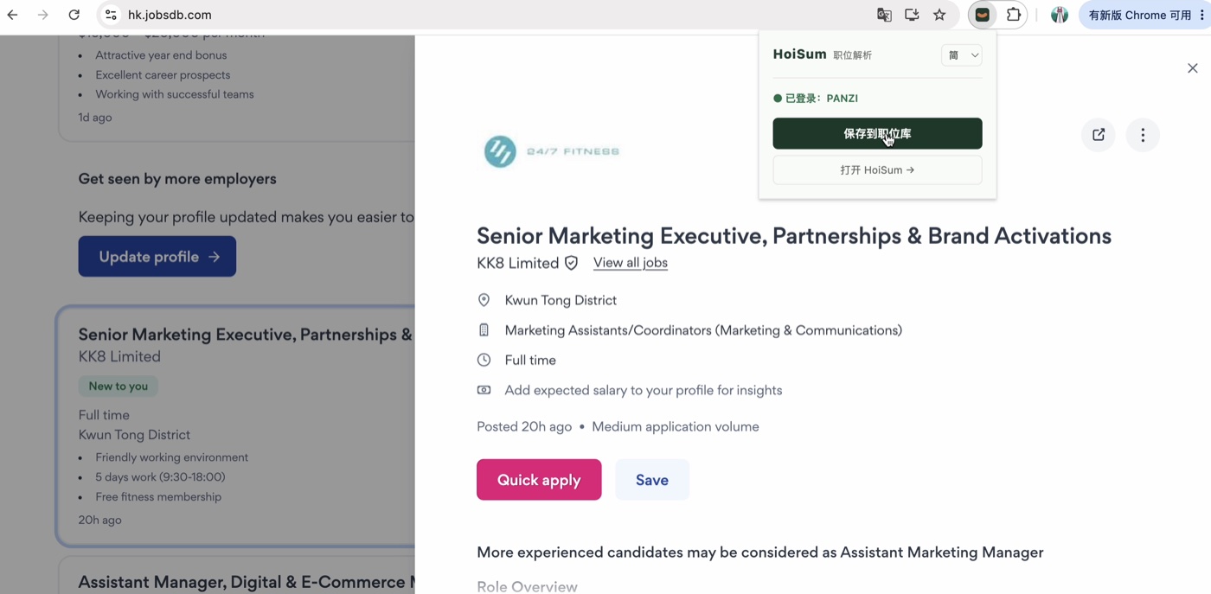This screenshot has width=1211, height=594.
Task: Open the HoiSum language dropdown
Action: pyautogui.click(x=962, y=55)
